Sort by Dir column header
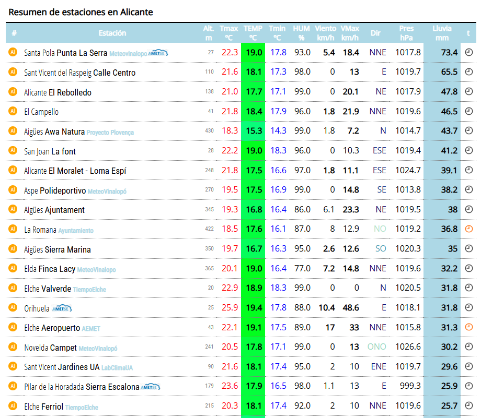 pos(375,33)
